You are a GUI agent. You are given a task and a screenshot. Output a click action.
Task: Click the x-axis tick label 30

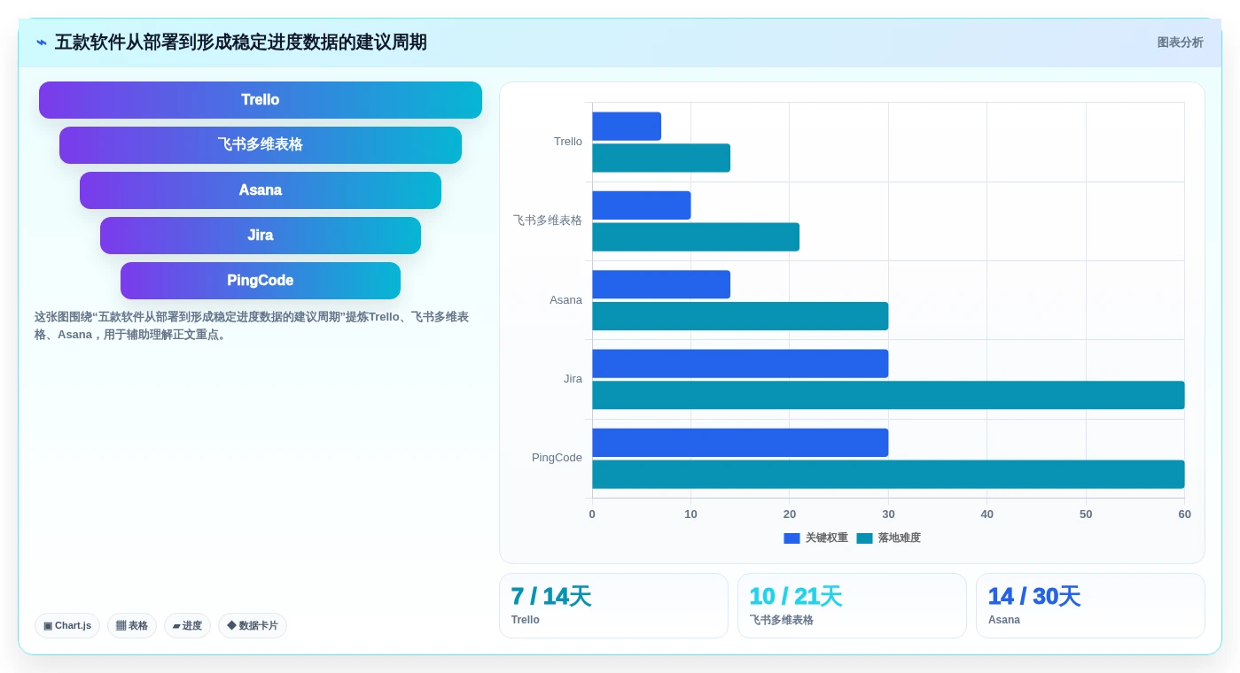[888, 514]
